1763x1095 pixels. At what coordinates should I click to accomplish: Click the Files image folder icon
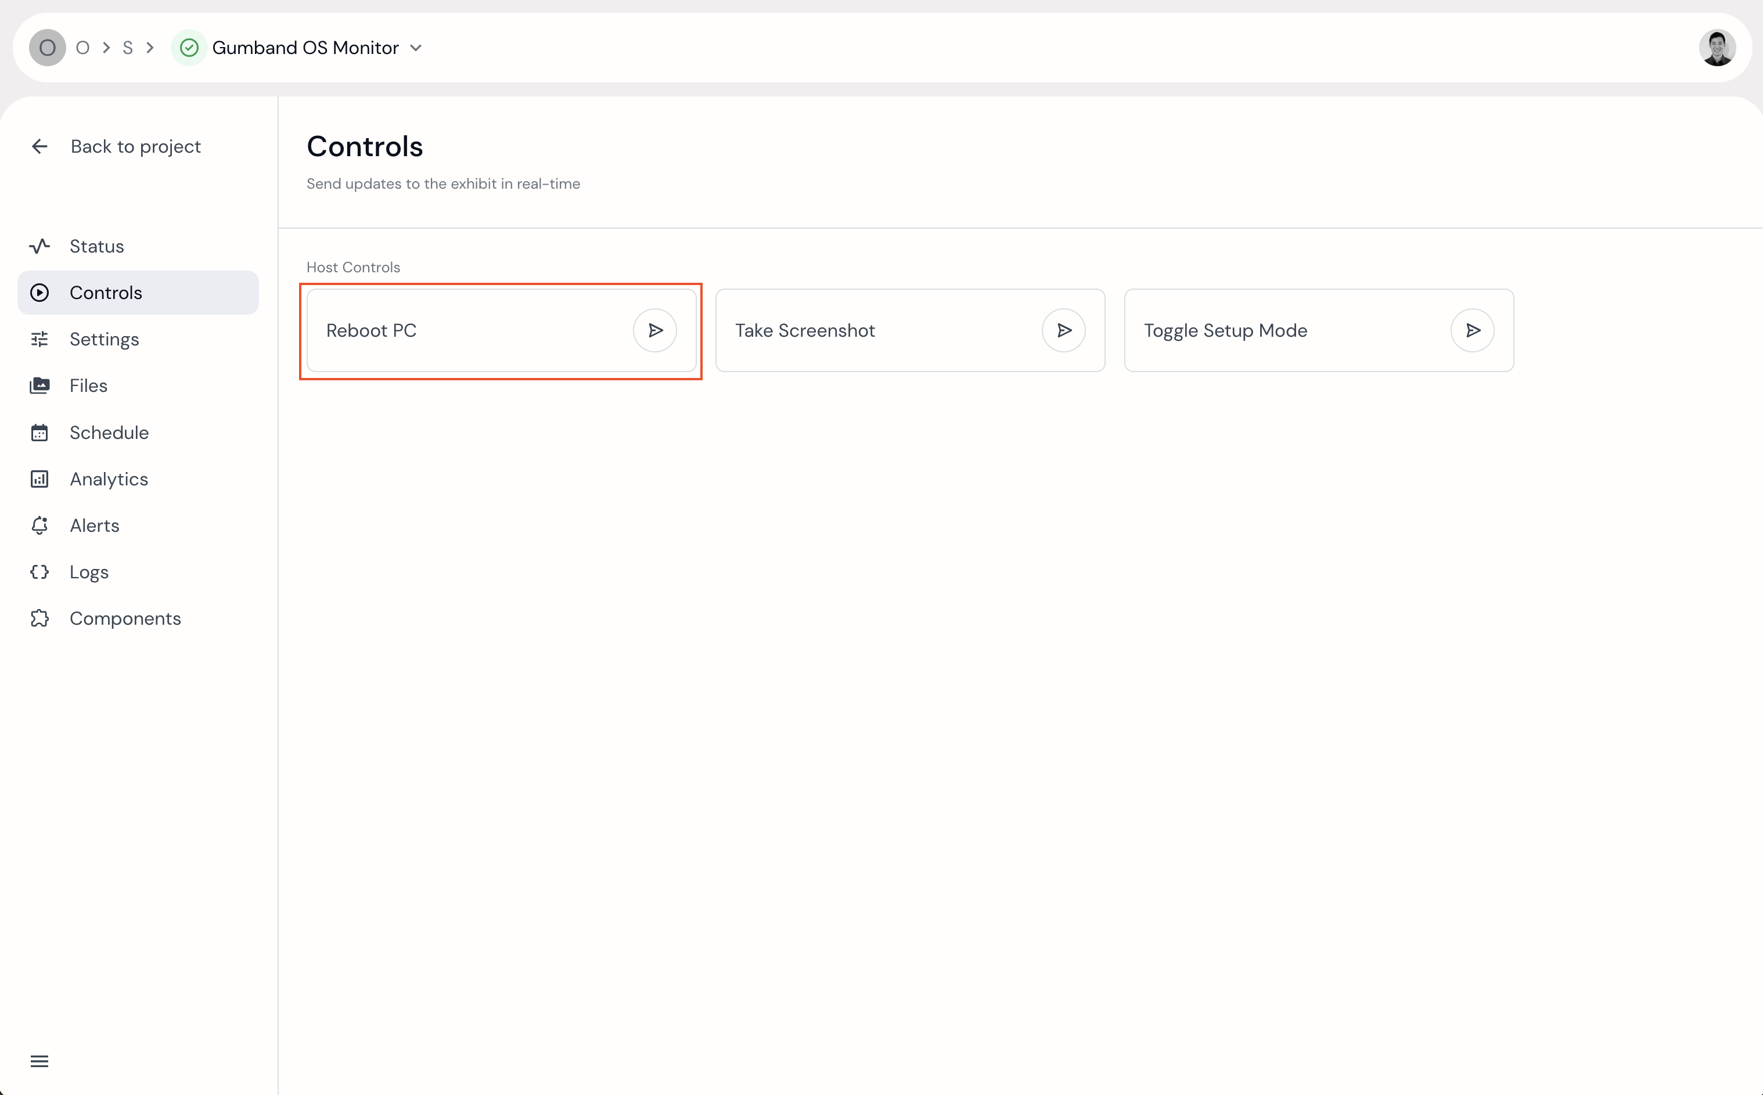(40, 386)
